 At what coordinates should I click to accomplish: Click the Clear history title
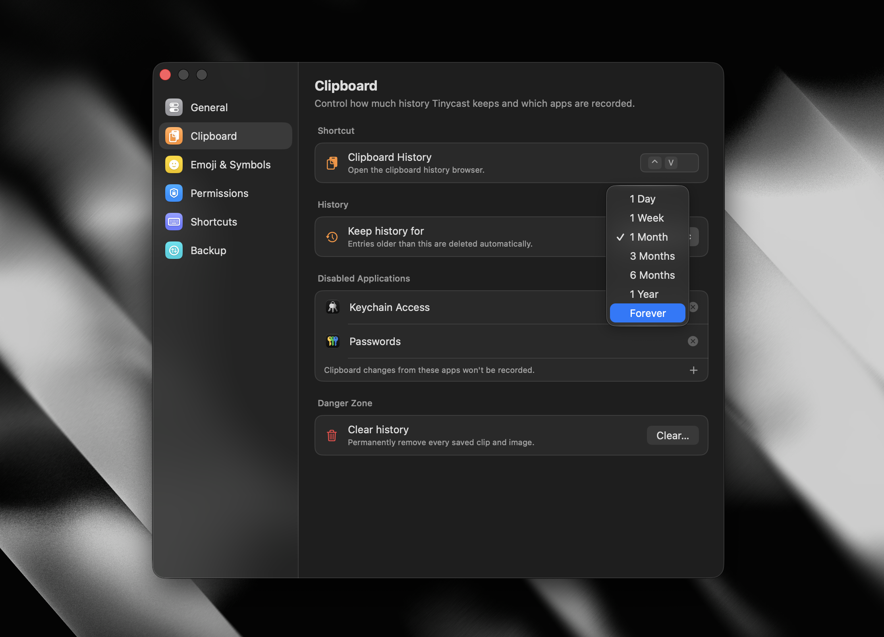tap(378, 429)
